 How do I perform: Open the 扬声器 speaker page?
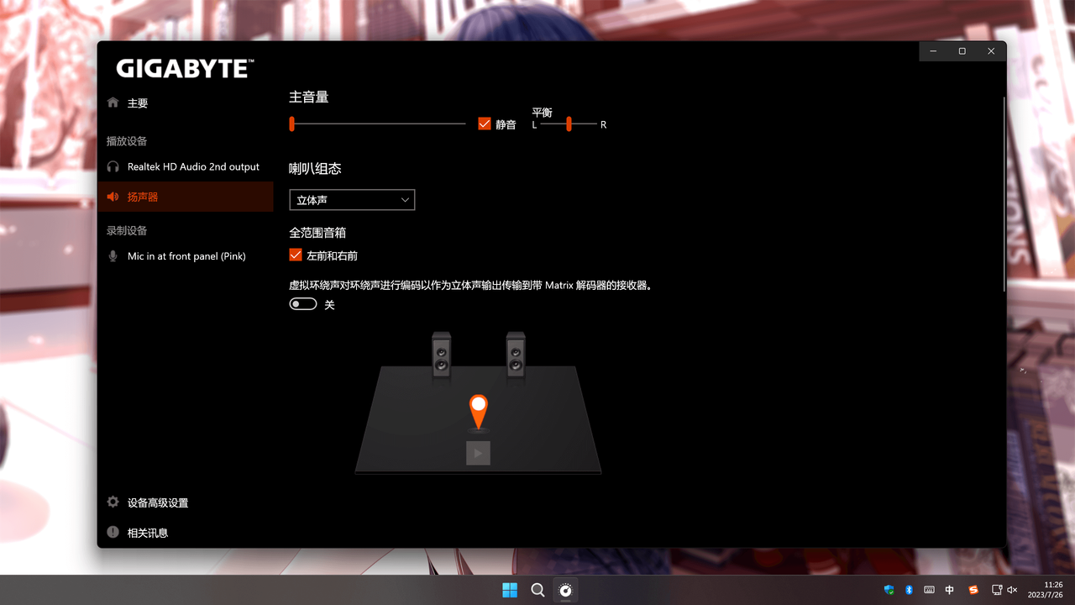pyautogui.click(x=185, y=197)
